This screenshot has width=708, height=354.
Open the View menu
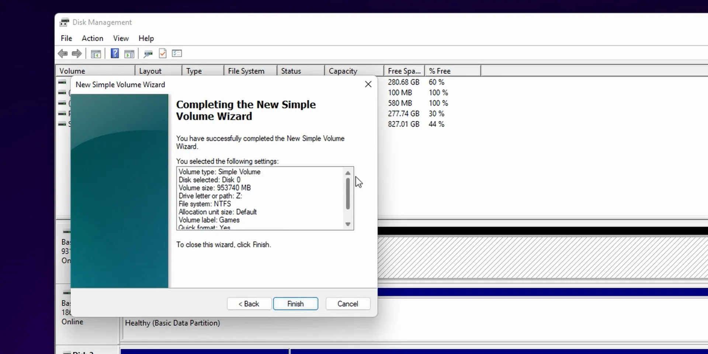tap(121, 38)
